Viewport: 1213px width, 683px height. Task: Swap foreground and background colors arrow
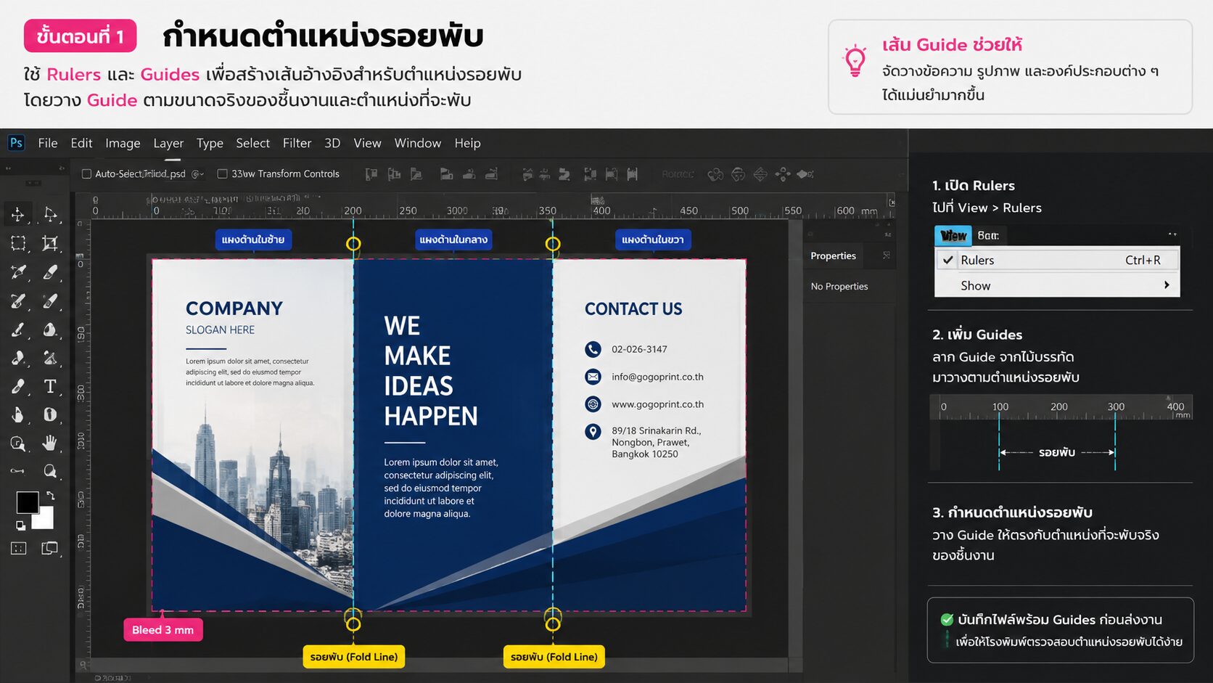[x=50, y=496]
